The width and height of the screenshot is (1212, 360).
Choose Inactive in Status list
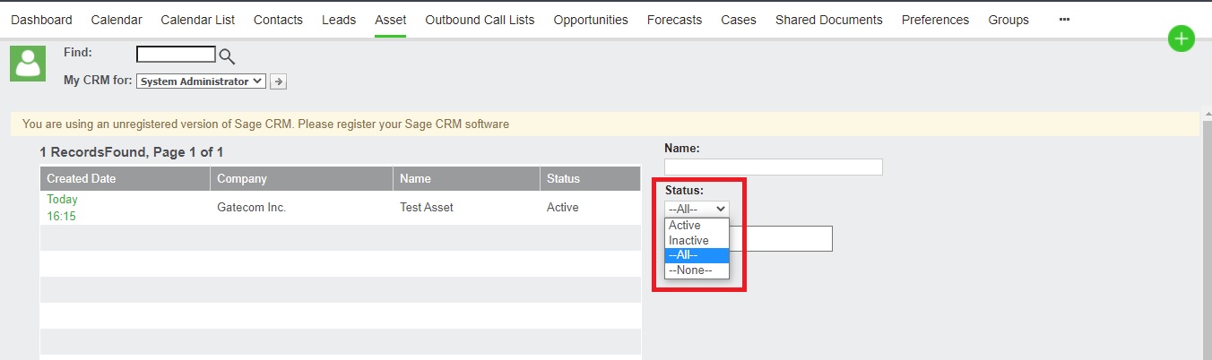pyautogui.click(x=697, y=241)
